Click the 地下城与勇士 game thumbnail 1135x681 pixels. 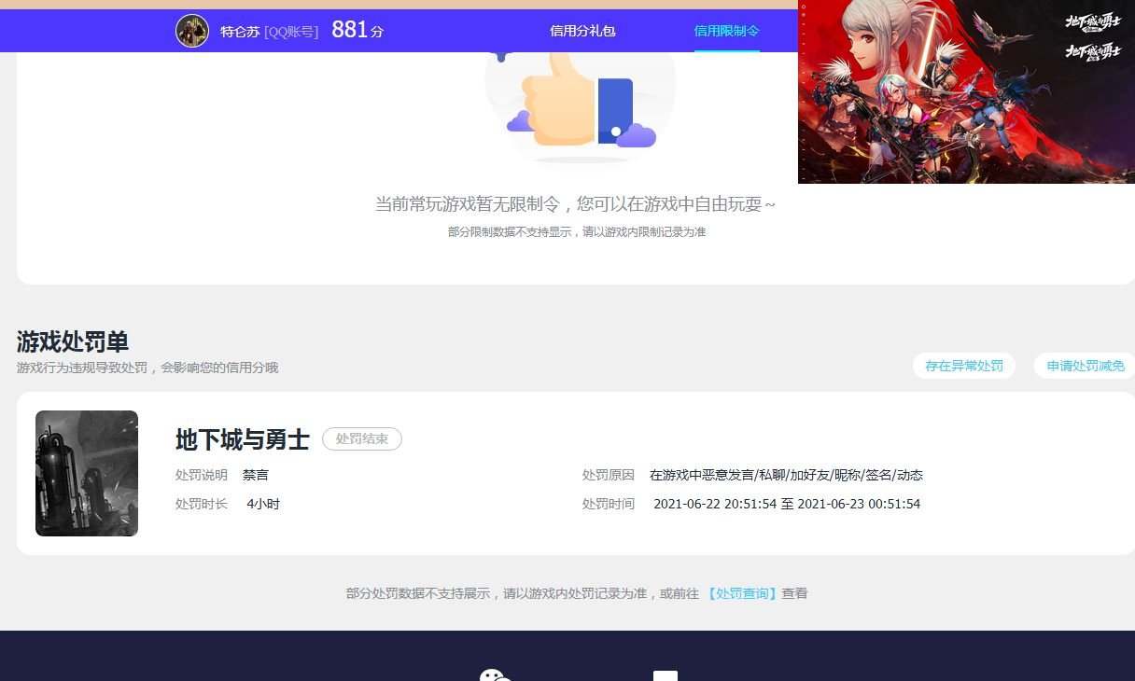point(87,473)
